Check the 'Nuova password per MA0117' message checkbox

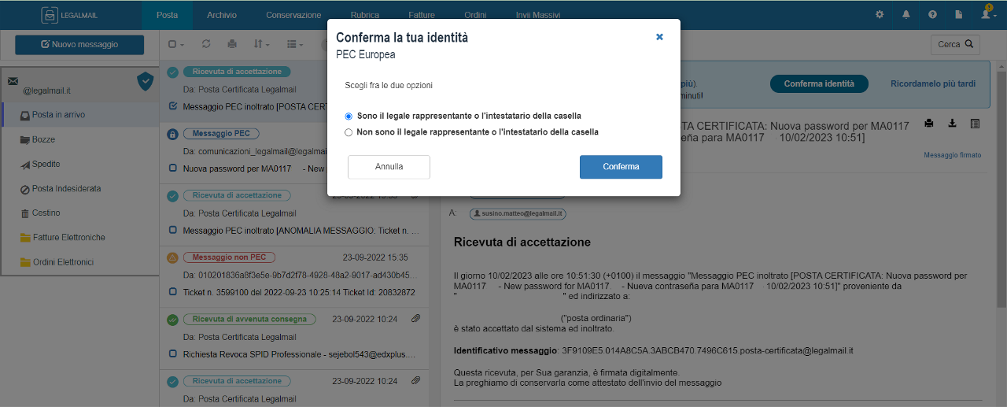coord(173,168)
